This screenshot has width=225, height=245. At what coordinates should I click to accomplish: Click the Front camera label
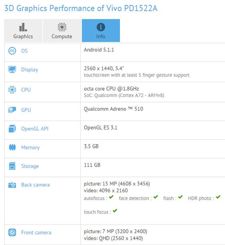pos(36,232)
